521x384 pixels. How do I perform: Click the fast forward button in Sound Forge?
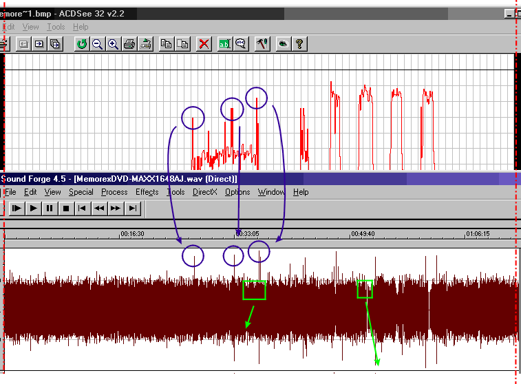click(116, 209)
